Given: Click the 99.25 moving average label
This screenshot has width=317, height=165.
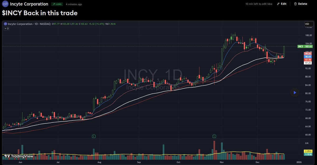Looking at the screenshot, I should point(308,53).
